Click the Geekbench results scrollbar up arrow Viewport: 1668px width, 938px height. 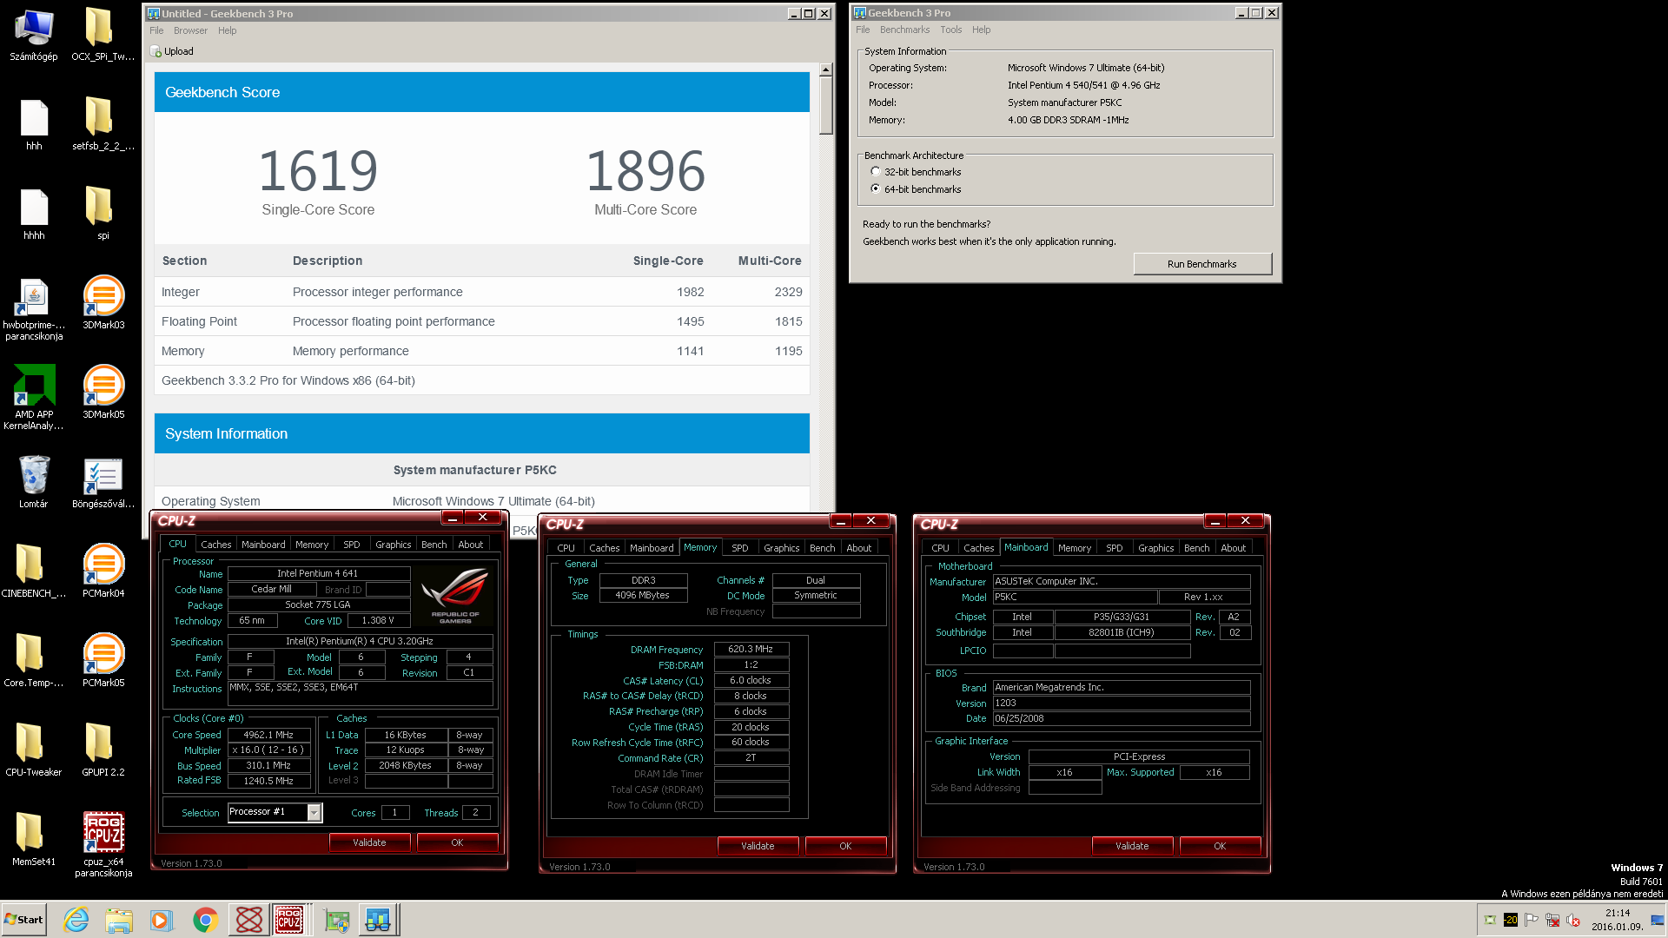click(826, 69)
